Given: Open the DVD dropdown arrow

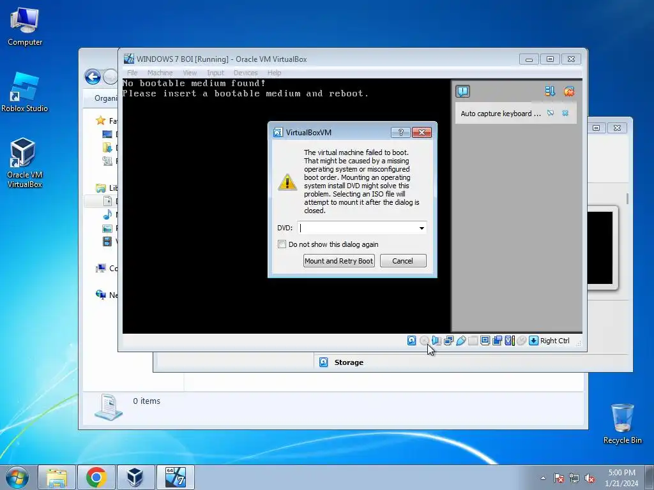Looking at the screenshot, I should [422, 228].
